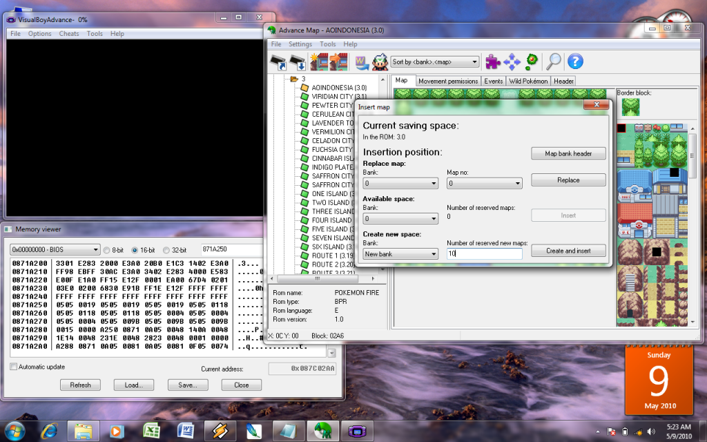Image resolution: width=707 pixels, height=442 pixels.
Task: Open the Replace map Bank dropdown
Action: pos(400,183)
